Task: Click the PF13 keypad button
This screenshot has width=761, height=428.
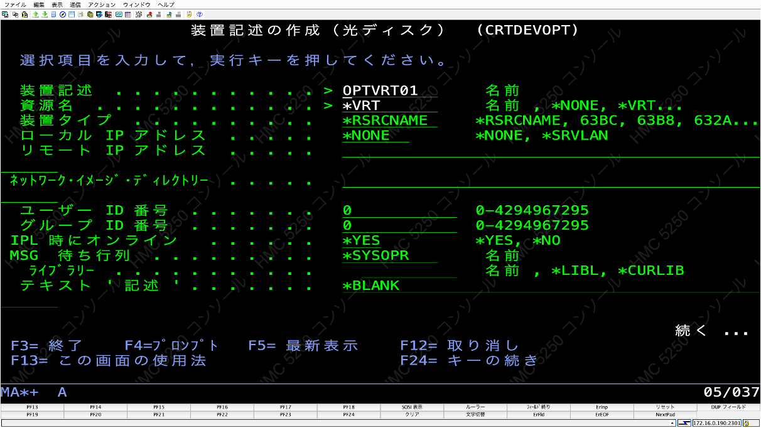Action: pos(32,407)
